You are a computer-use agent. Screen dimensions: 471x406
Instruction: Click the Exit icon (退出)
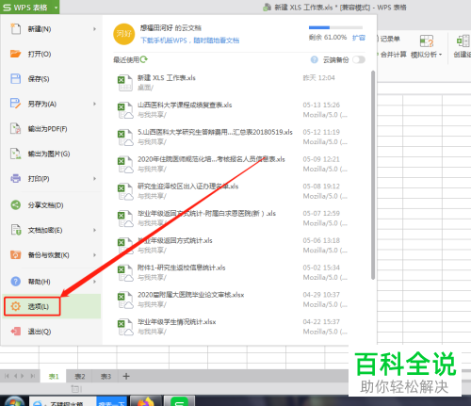pyautogui.click(x=16, y=332)
